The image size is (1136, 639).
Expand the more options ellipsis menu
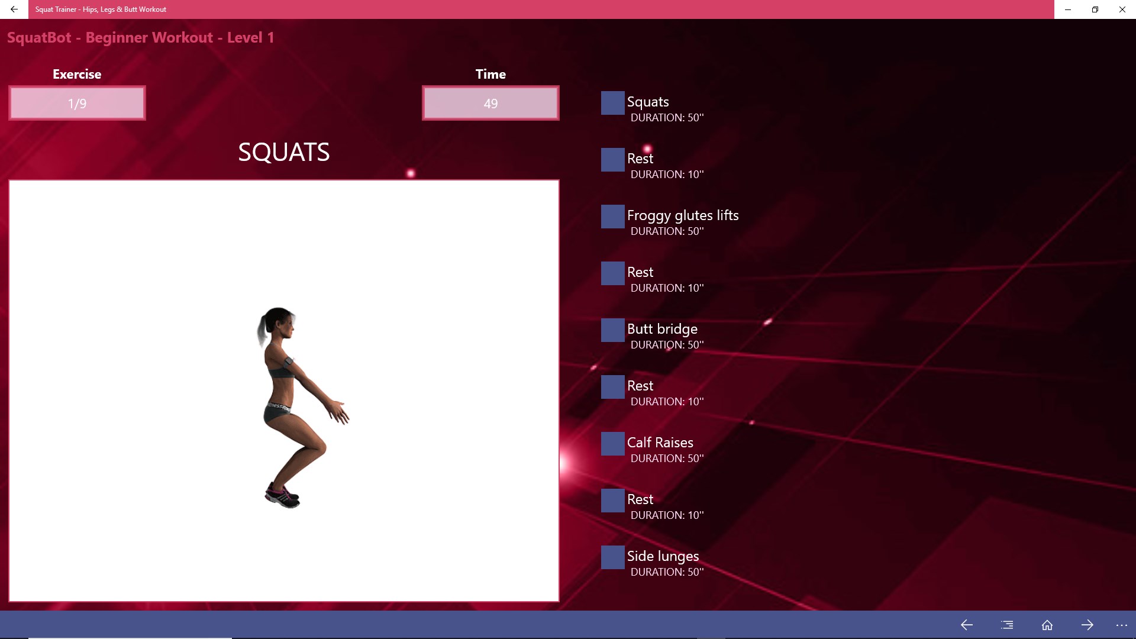tap(1122, 625)
